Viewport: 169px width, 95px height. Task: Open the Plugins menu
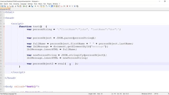49,4
